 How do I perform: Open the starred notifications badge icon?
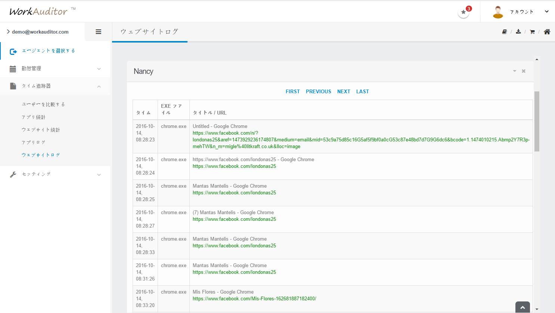pyautogui.click(x=463, y=12)
